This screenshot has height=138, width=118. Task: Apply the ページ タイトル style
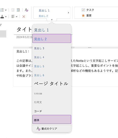click(x=52, y=83)
